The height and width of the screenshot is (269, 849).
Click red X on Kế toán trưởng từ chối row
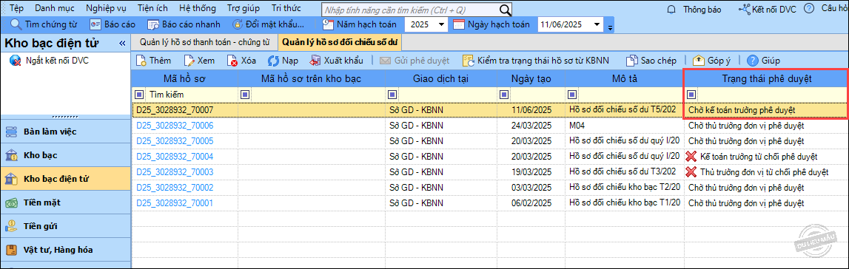coord(691,156)
